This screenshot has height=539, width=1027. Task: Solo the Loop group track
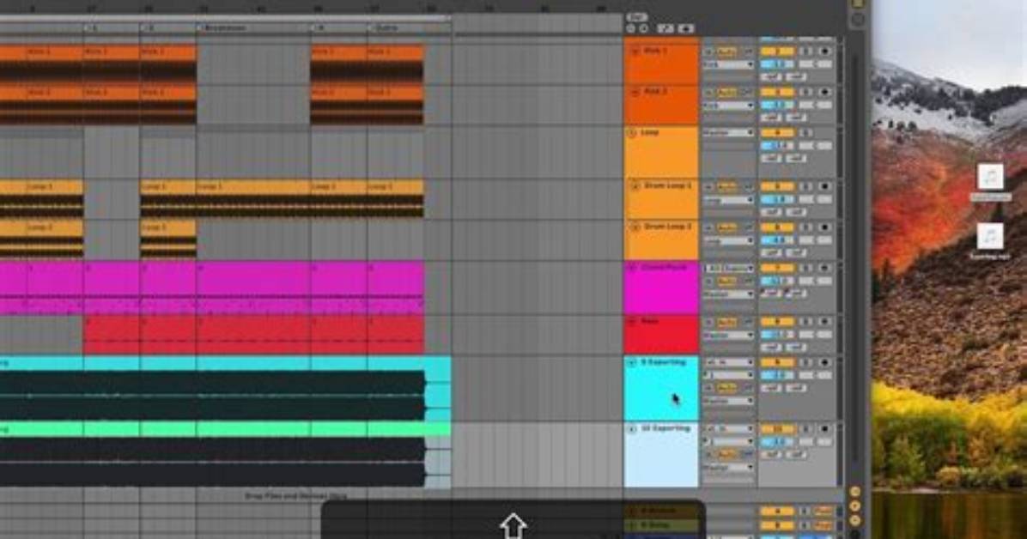[x=806, y=133]
